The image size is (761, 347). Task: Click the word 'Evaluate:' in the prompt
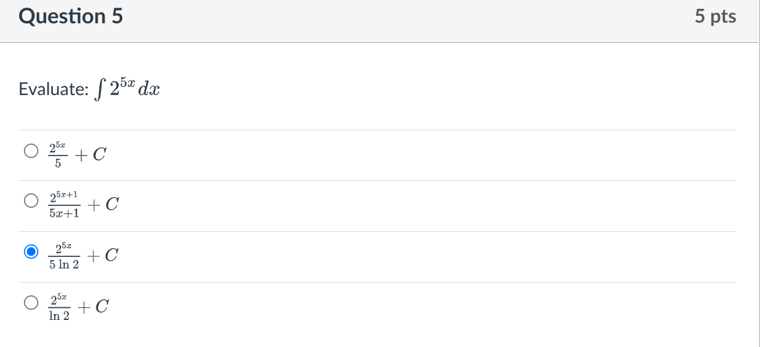[54, 89]
